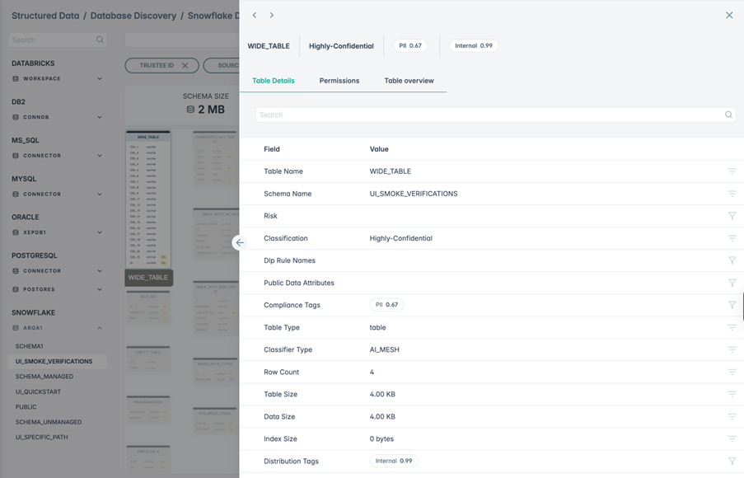Image resolution: width=744 pixels, height=478 pixels.
Task: Go to the previous table with the left arrow
Action: (x=255, y=16)
